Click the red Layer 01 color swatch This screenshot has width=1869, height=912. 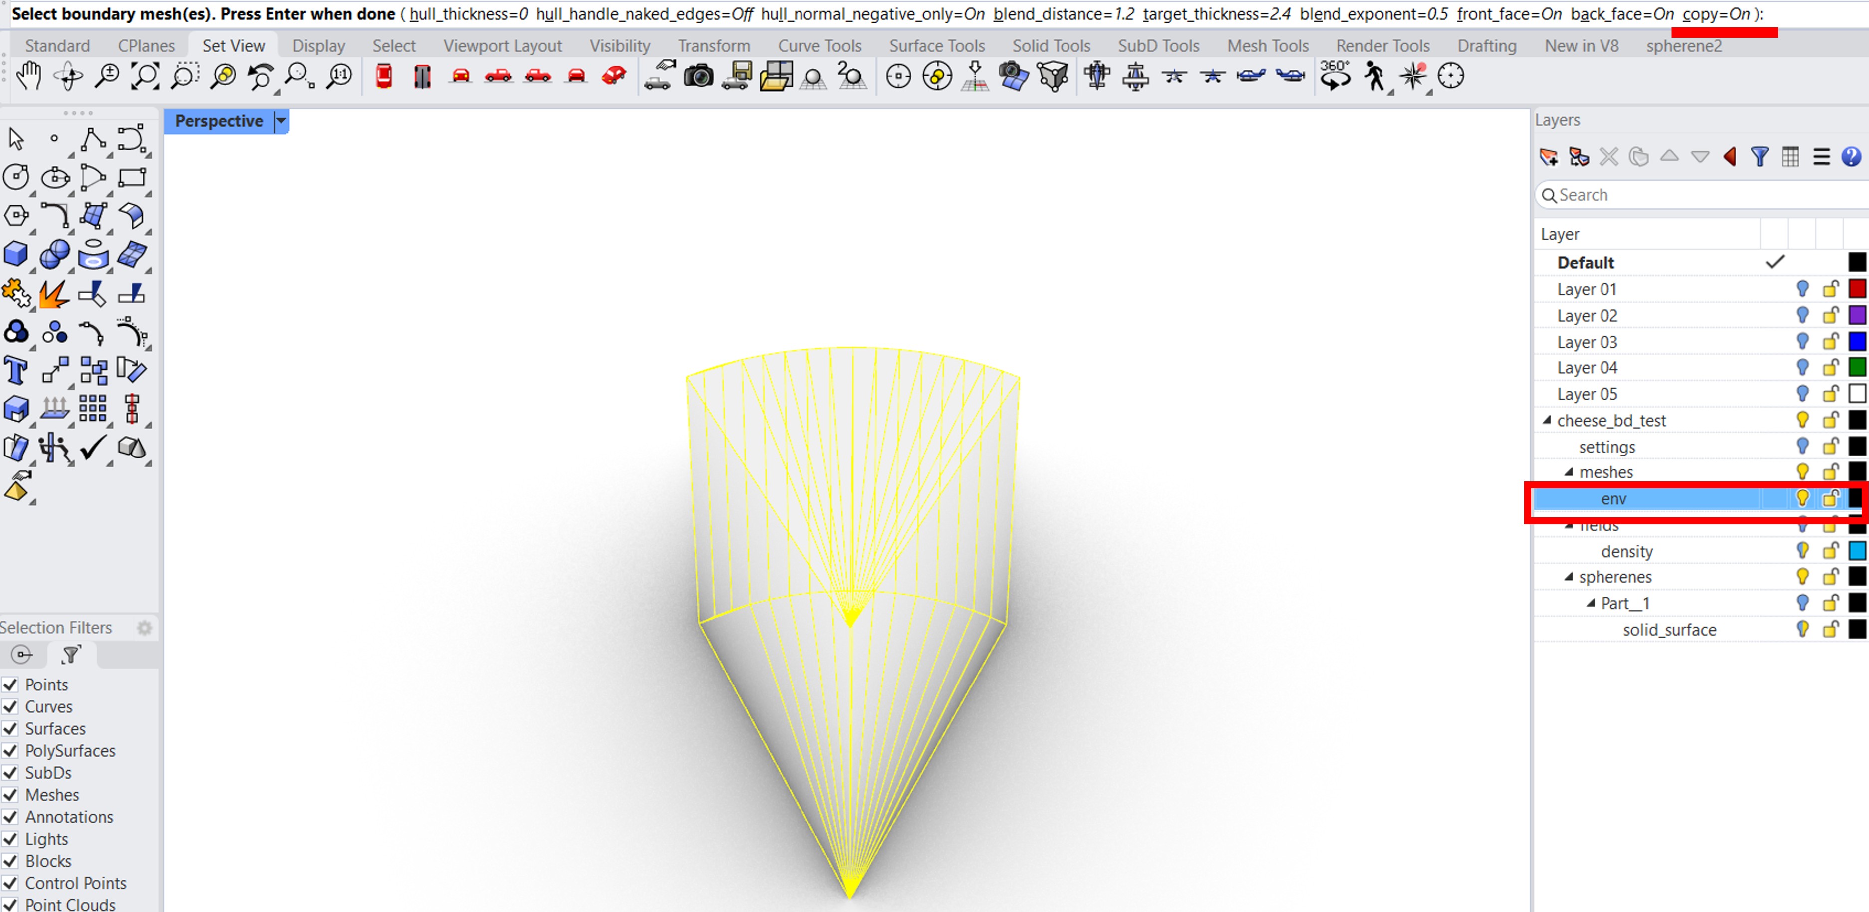point(1857,289)
